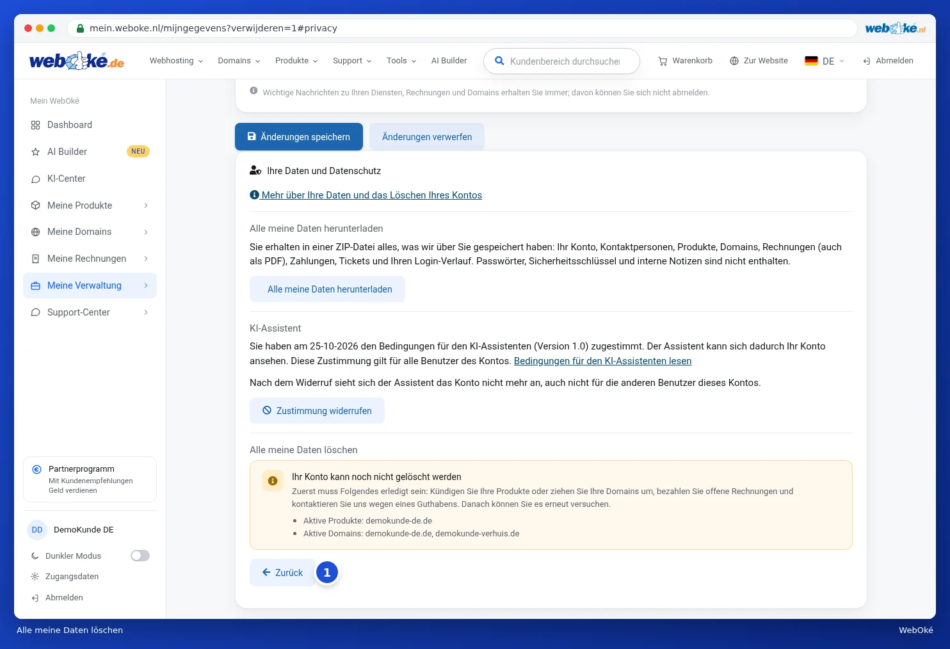
Task: Click the Dashboard grid icon
Action: (35, 125)
